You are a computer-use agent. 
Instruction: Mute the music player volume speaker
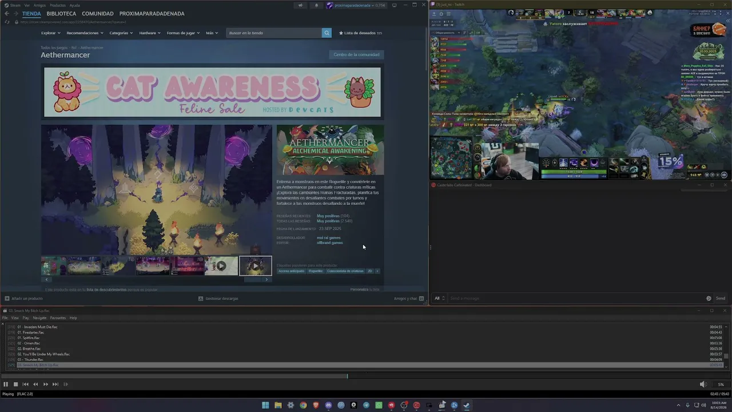click(x=703, y=384)
